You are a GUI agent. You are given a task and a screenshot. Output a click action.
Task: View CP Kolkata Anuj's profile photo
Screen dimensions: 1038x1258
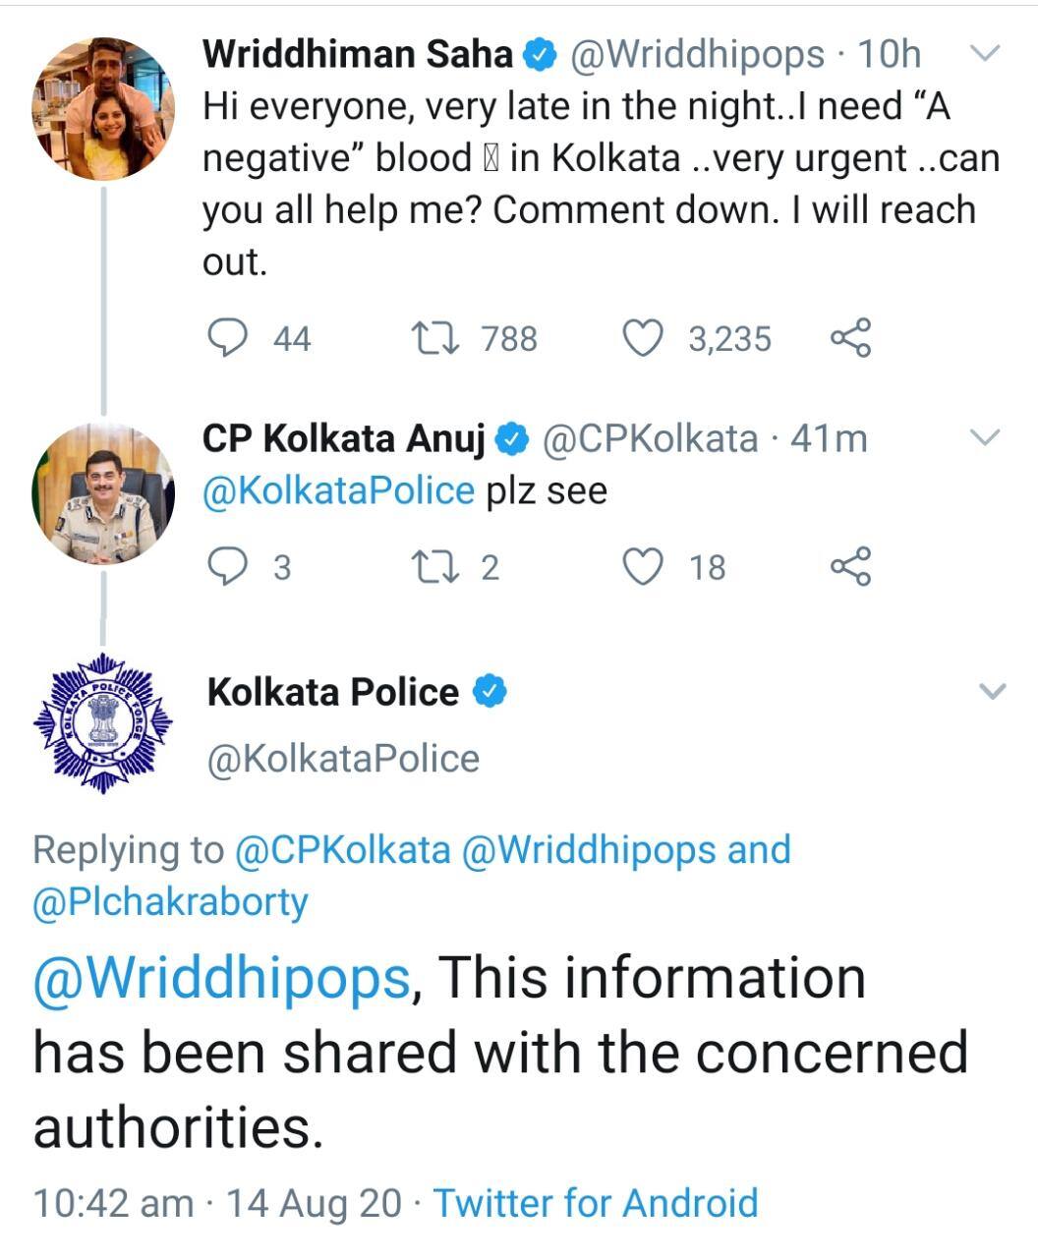tap(103, 492)
